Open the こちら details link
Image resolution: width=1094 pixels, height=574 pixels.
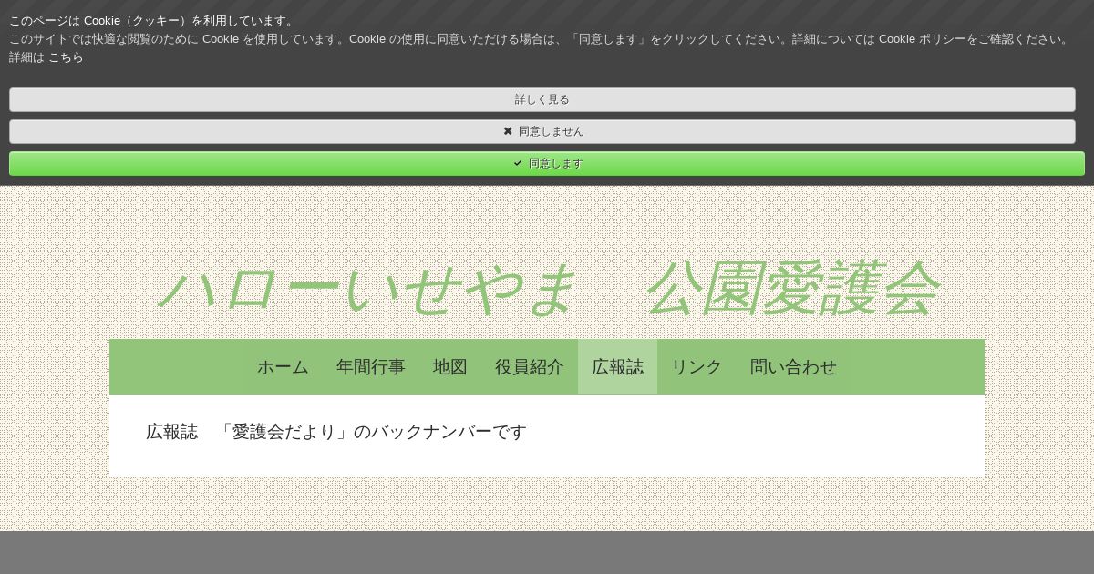[66, 57]
